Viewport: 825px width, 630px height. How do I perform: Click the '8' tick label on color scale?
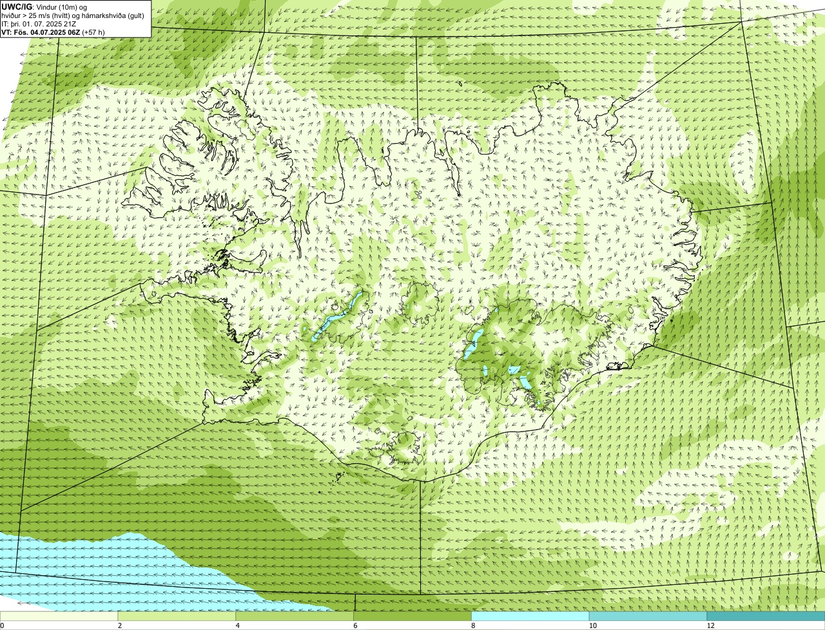click(473, 625)
